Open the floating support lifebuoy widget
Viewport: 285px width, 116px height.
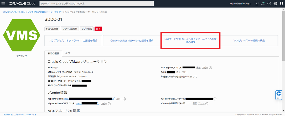pyautogui.click(x=278, y=95)
